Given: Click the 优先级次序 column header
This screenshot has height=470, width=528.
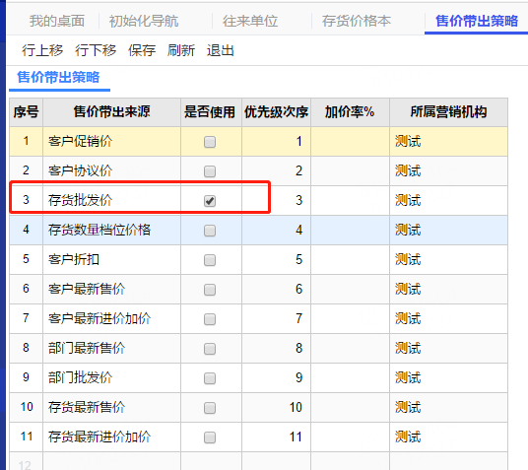Looking at the screenshot, I should pos(276,112).
